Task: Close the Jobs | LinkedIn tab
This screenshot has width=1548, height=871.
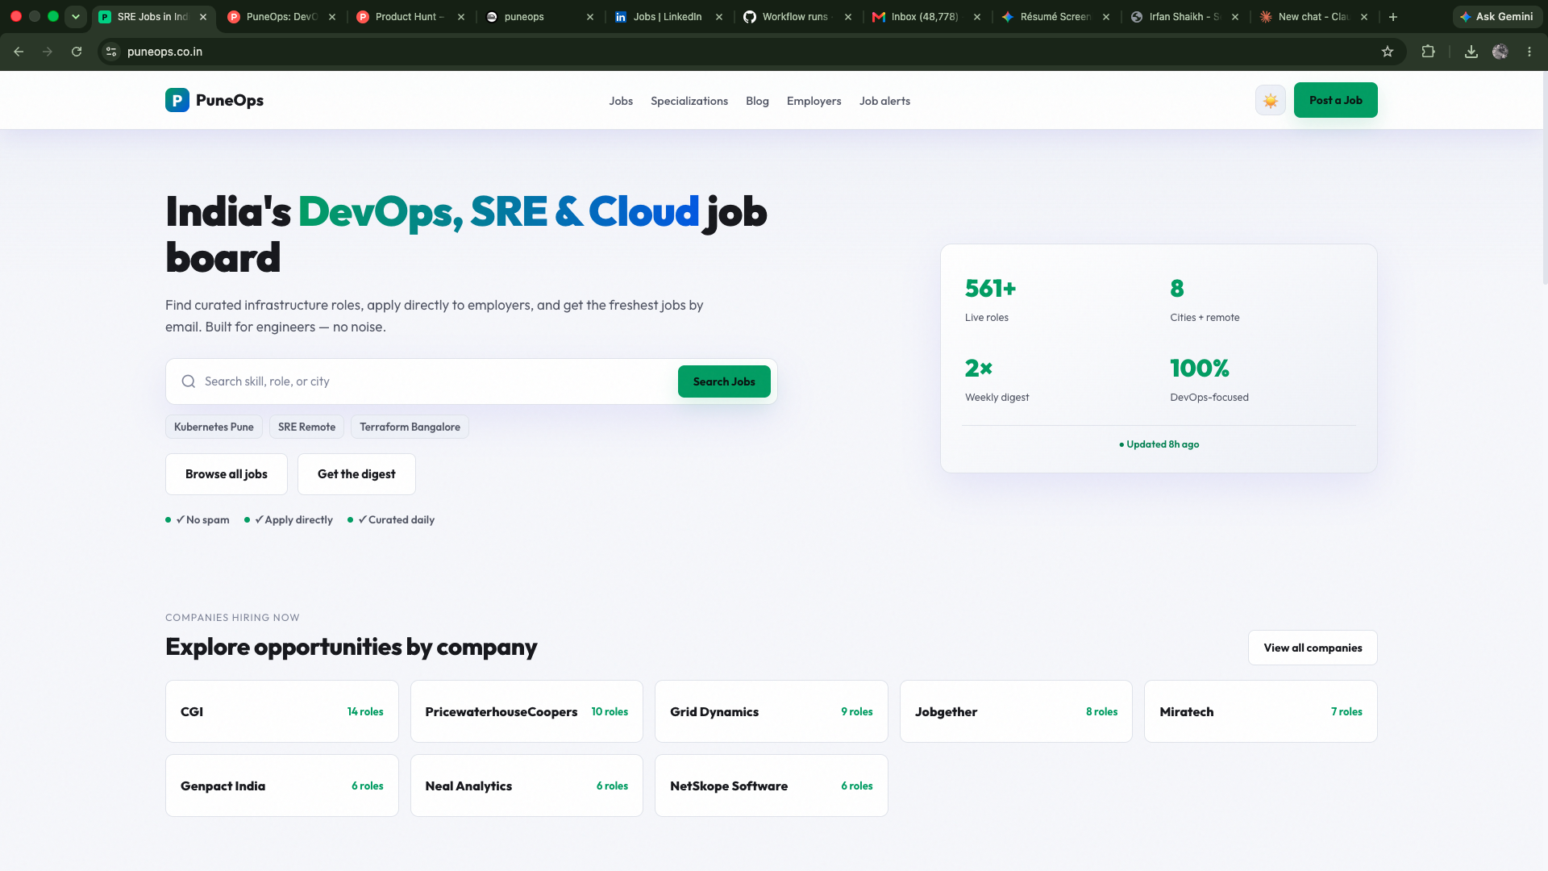Action: tap(719, 17)
